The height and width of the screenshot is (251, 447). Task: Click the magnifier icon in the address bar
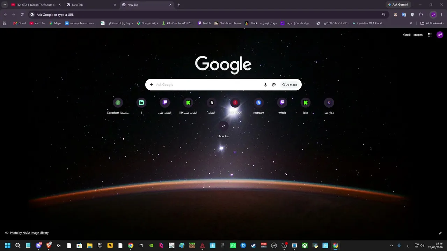384,15
